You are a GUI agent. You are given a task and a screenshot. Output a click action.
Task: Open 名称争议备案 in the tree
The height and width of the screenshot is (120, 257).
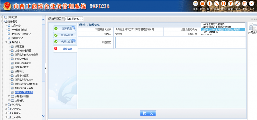pyautogui.click(x=22, y=76)
